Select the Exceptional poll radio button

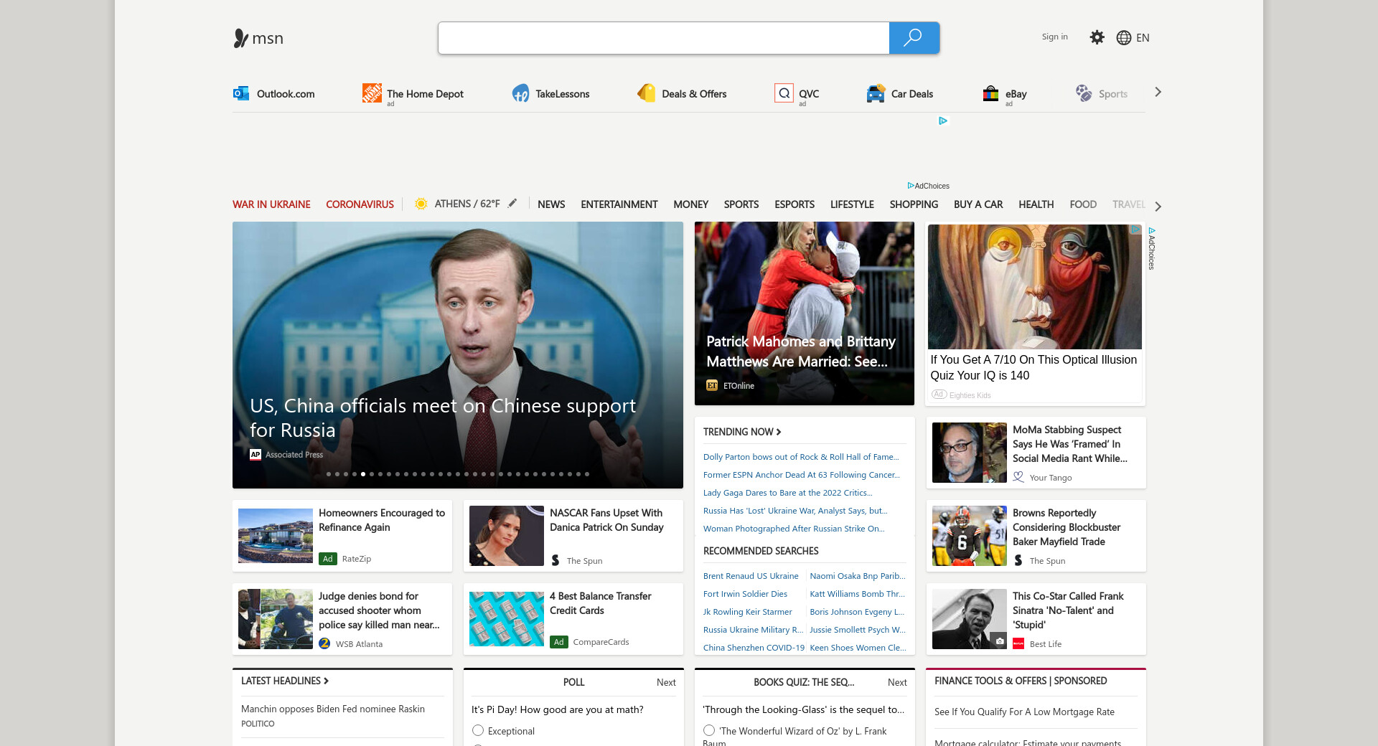pyautogui.click(x=478, y=730)
